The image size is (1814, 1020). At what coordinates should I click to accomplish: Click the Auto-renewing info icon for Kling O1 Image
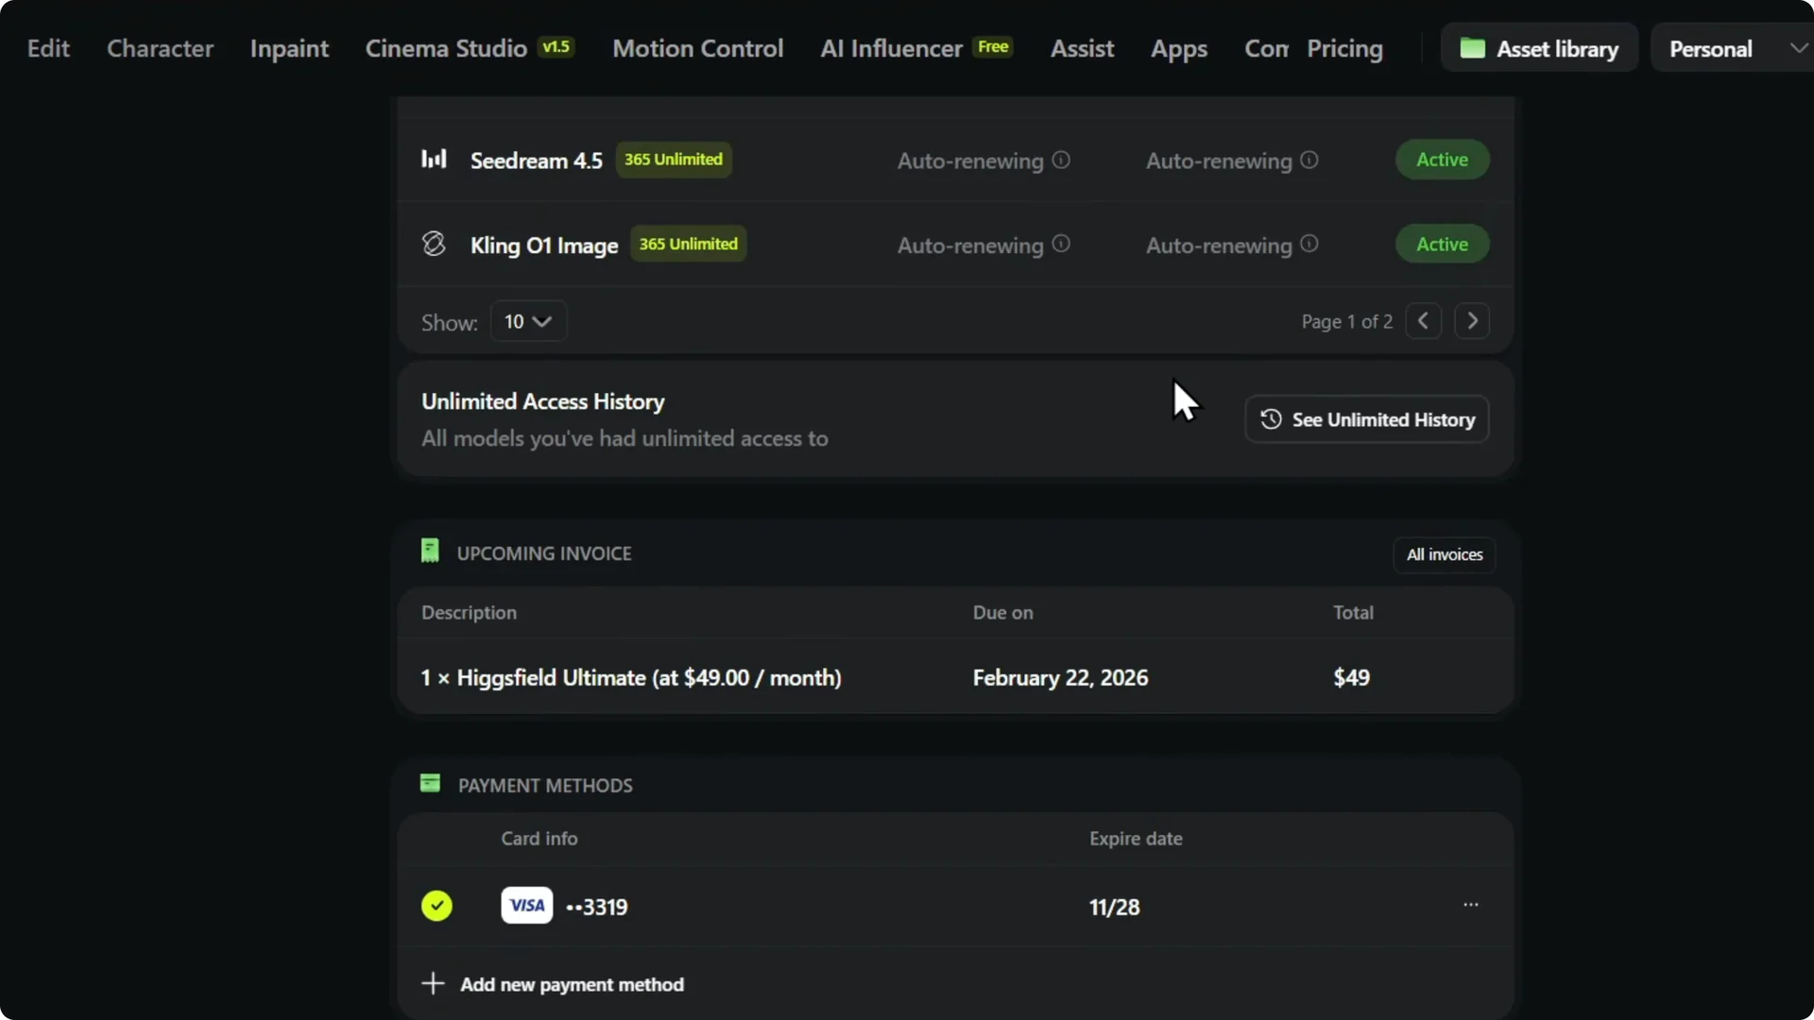click(1060, 244)
